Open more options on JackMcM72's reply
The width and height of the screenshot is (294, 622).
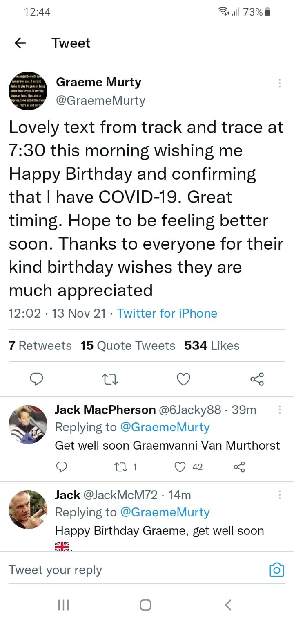pyautogui.click(x=280, y=495)
